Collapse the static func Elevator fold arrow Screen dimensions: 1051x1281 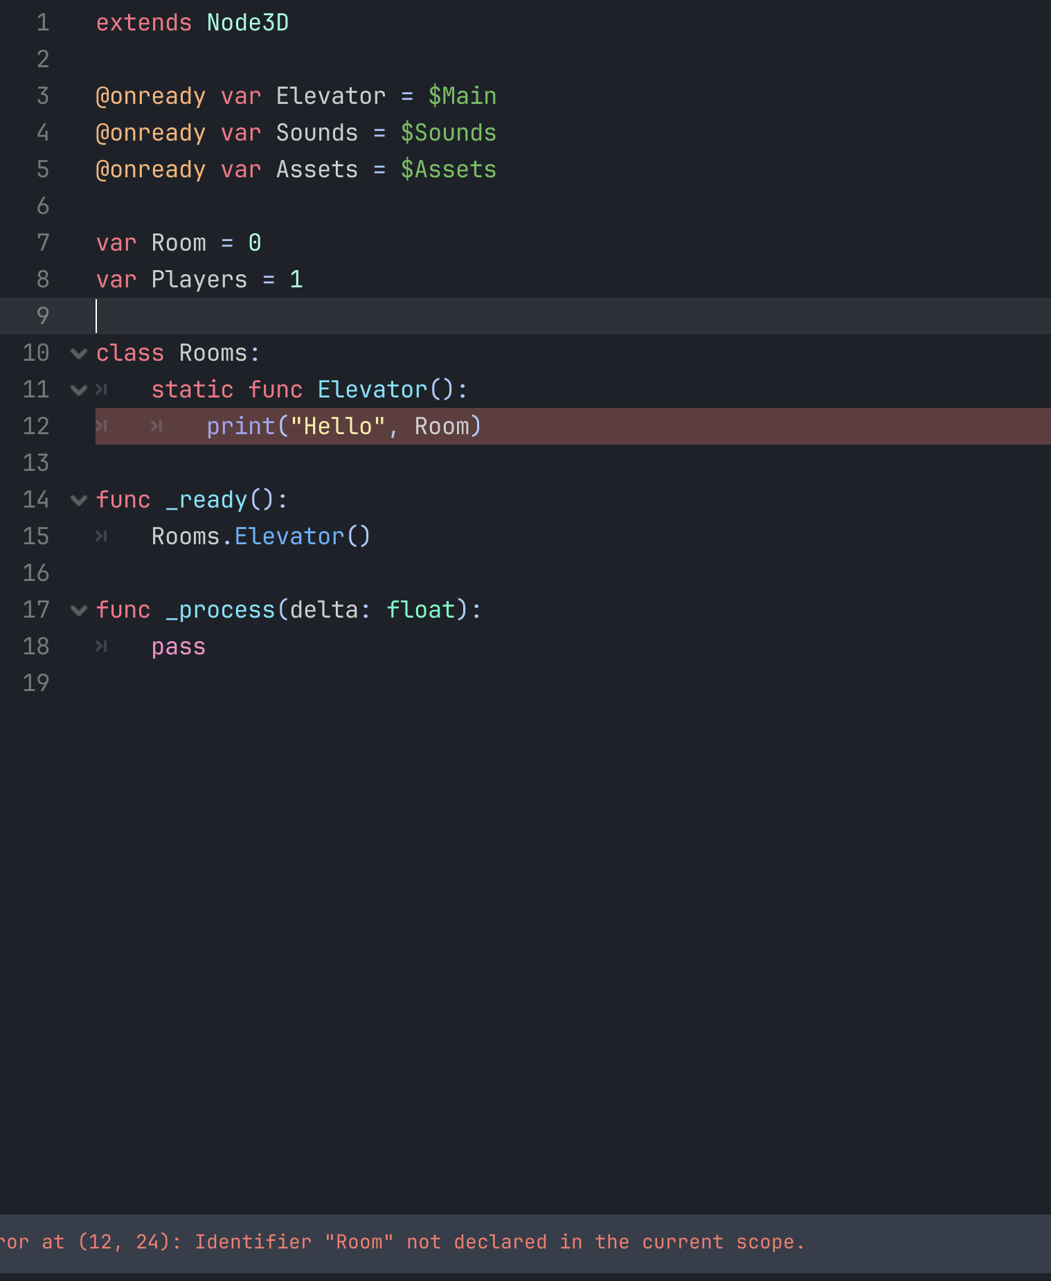click(79, 391)
